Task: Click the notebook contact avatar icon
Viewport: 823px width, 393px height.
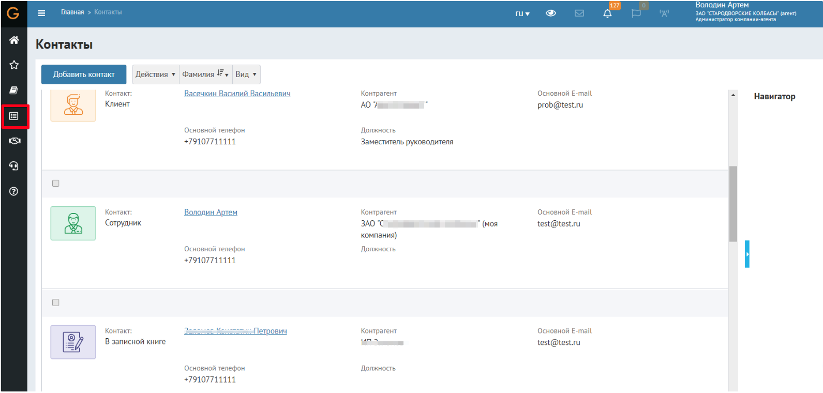Action: point(73,342)
